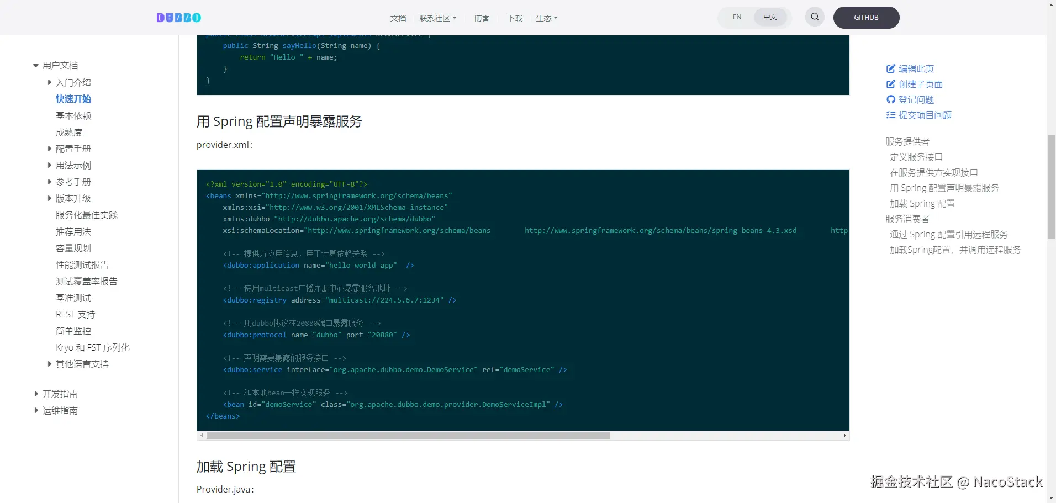The width and height of the screenshot is (1056, 503).
Task: Go to the 博客 page
Action: click(x=482, y=18)
